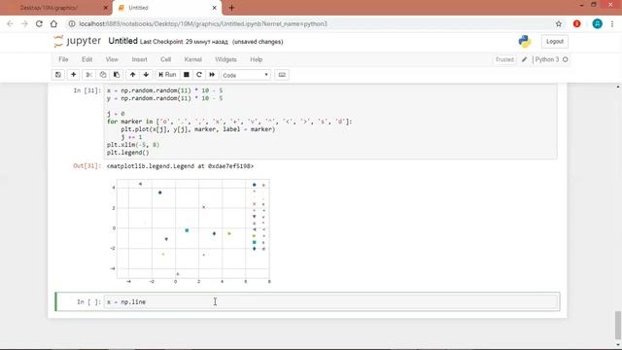Save notebook with the floppy disk icon
Viewport: 622px width, 350px height.
(x=58, y=75)
